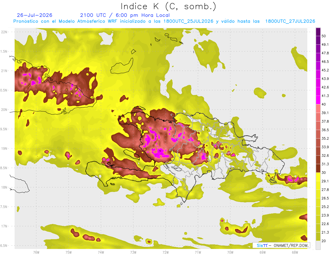Click the "21N" latitude label
The image size is (331, 256).
pos(4,71)
